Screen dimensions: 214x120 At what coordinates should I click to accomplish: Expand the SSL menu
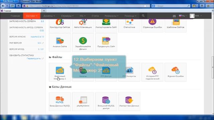[x=83, y=16]
